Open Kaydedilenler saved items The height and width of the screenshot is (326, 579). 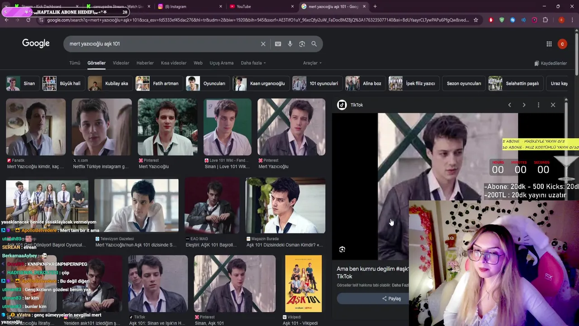tap(551, 63)
